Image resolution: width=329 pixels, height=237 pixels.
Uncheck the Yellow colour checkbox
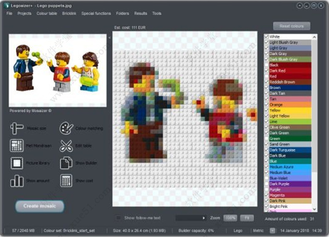coord(267,110)
